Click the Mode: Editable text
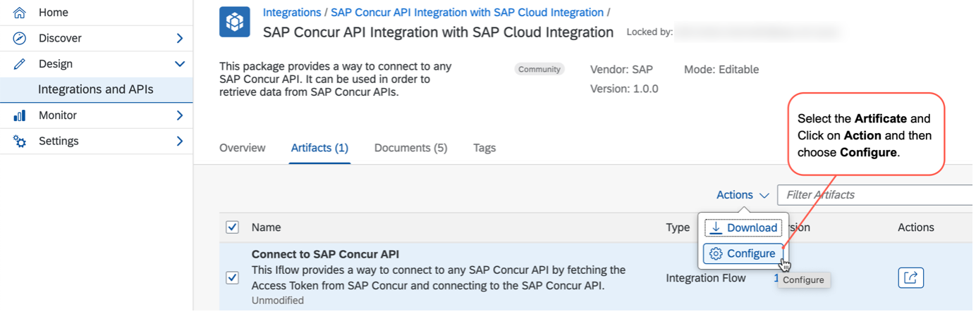 click(721, 69)
